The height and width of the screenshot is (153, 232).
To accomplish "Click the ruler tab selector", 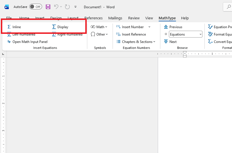I will pos(3,54).
